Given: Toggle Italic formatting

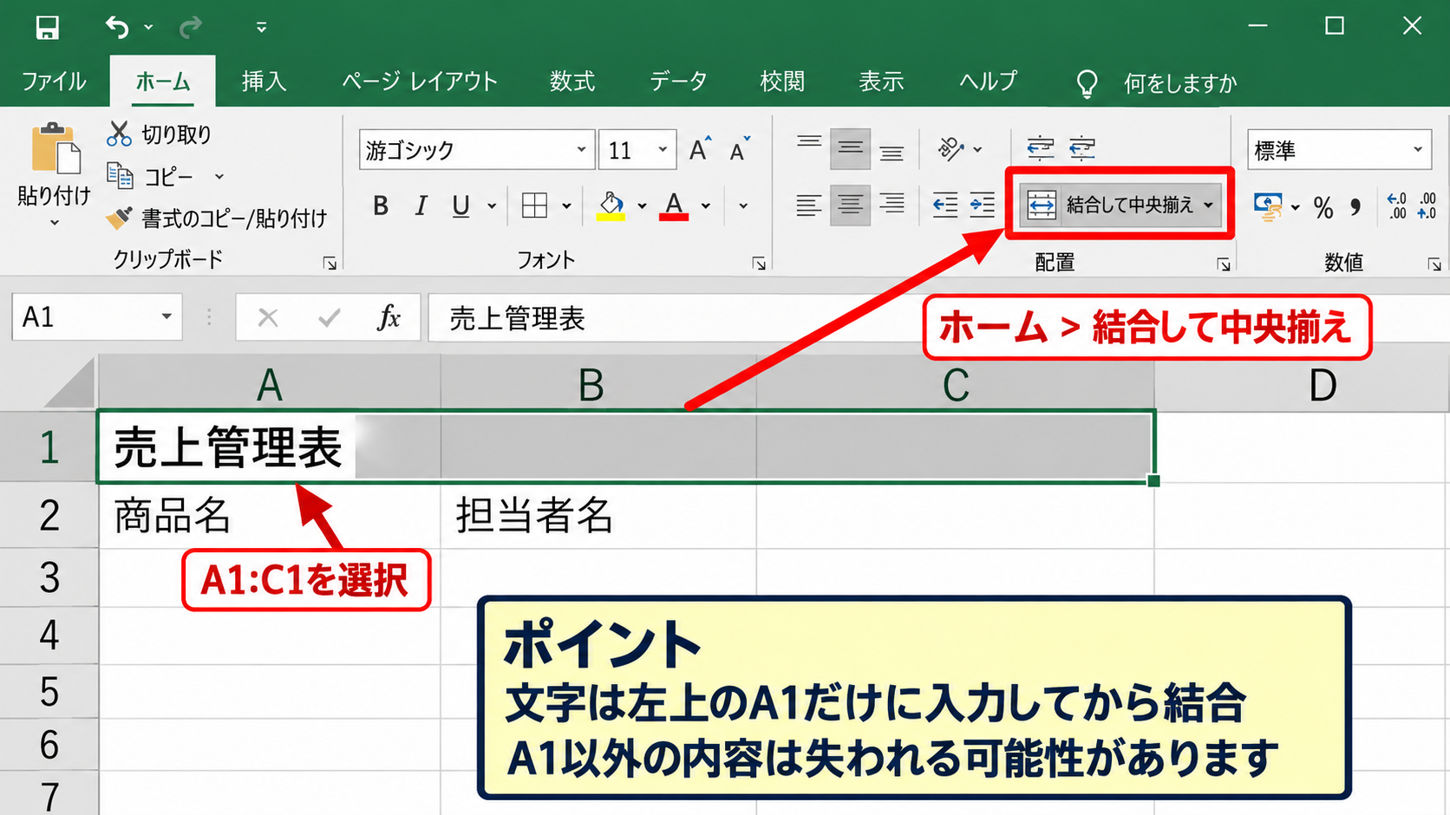Looking at the screenshot, I should [421, 205].
